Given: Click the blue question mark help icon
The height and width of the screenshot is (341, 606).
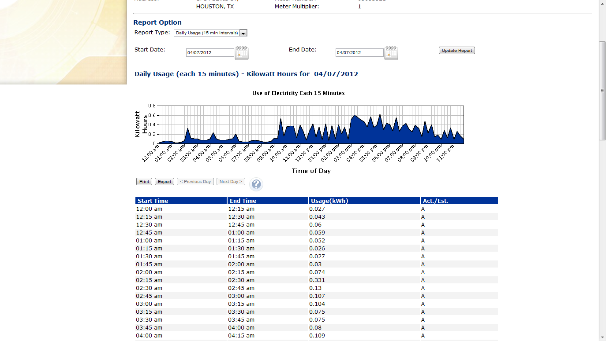Looking at the screenshot, I should (256, 184).
